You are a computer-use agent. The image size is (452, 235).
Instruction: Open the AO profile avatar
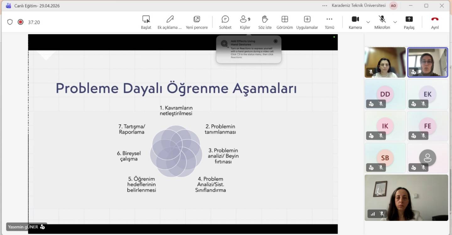click(x=393, y=6)
